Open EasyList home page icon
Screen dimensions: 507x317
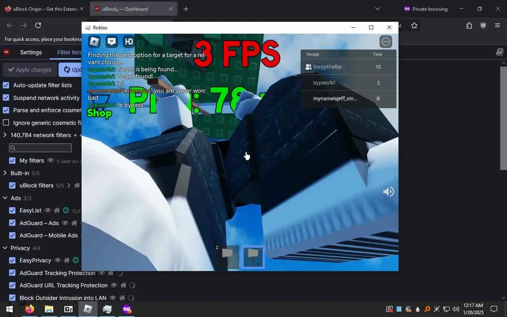(57, 210)
